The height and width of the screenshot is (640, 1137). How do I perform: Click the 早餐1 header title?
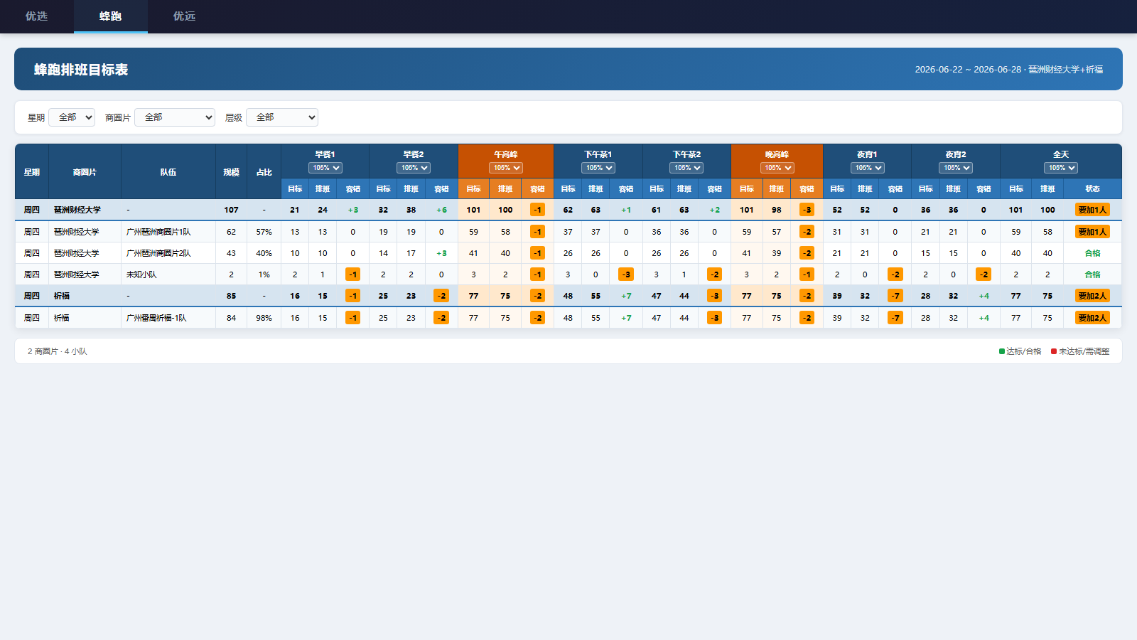pos(325,154)
